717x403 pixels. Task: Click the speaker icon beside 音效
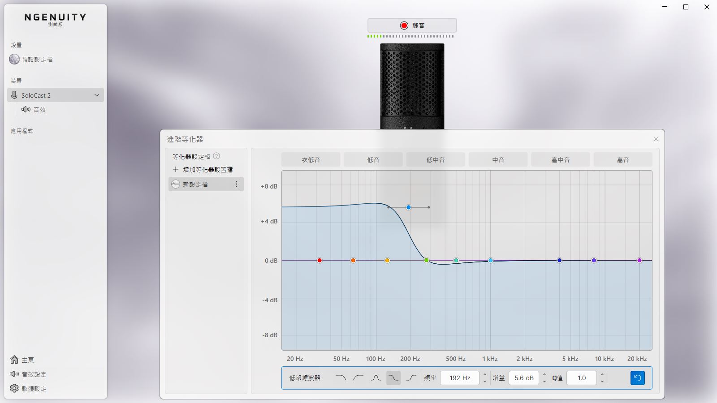point(26,110)
